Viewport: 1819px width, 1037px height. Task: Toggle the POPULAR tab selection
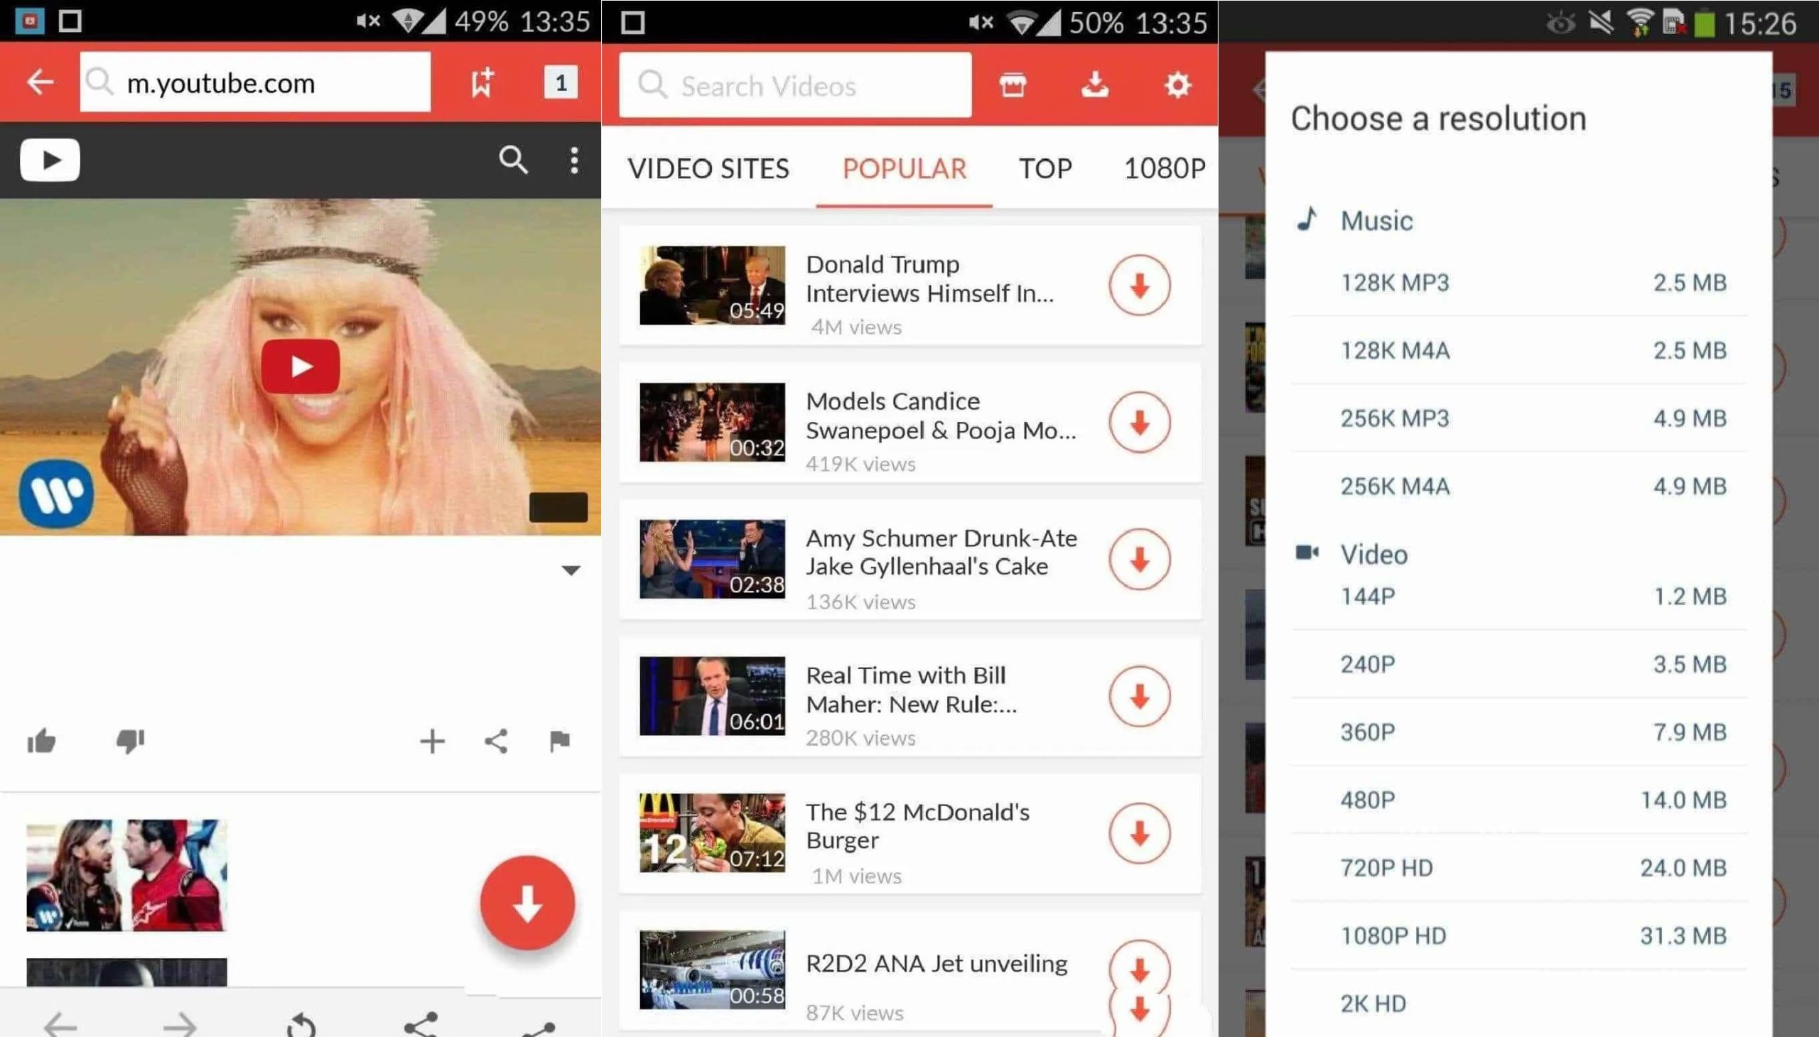tap(902, 166)
